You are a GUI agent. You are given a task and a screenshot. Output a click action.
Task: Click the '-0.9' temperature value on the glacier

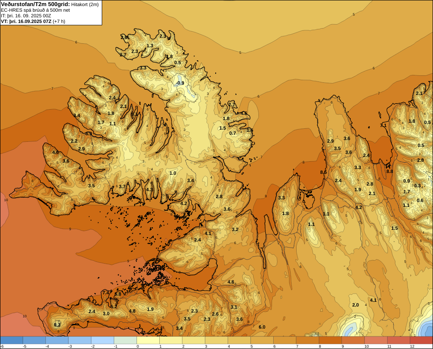[180, 83]
